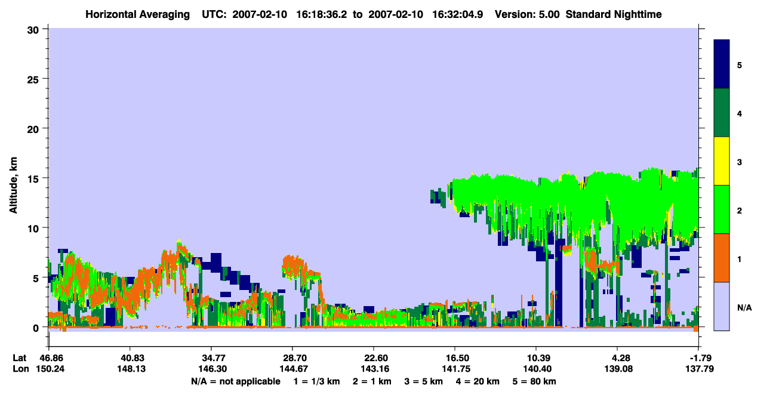Screen dimensions: 776x398
Task: Click longitude value 146.30
Action: point(211,369)
